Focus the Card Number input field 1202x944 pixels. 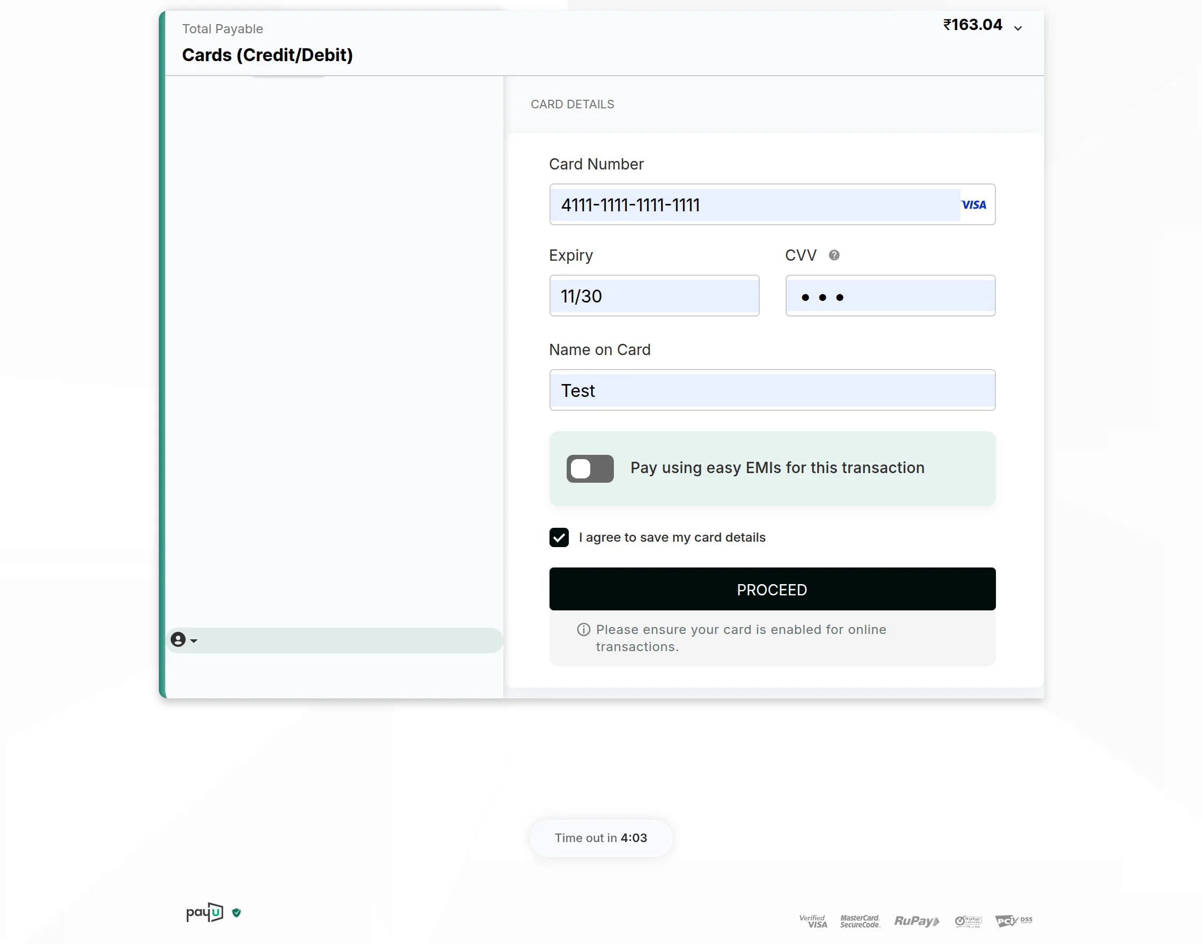tap(755, 204)
